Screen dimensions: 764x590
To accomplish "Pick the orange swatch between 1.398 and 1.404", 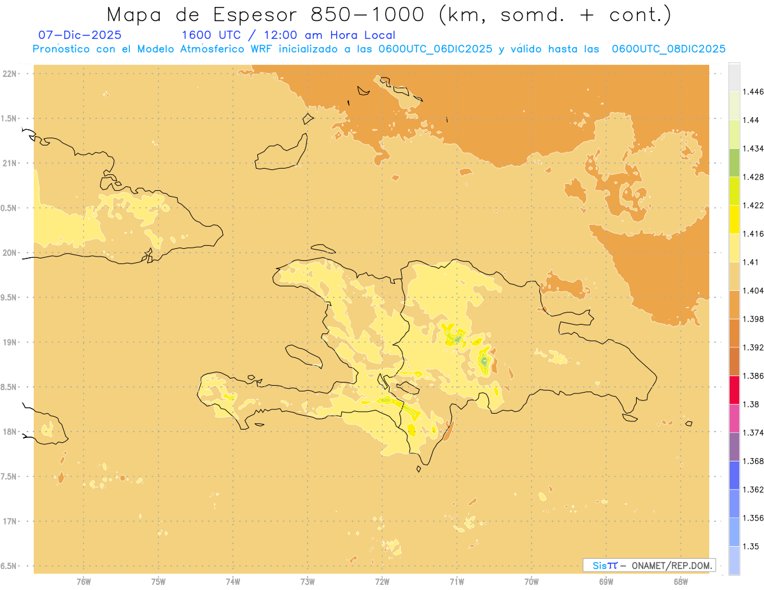I will pyautogui.click(x=734, y=304).
